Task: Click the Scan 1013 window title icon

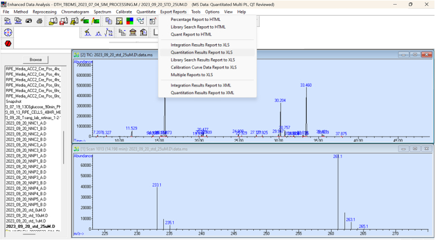Action: click(76, 149)
